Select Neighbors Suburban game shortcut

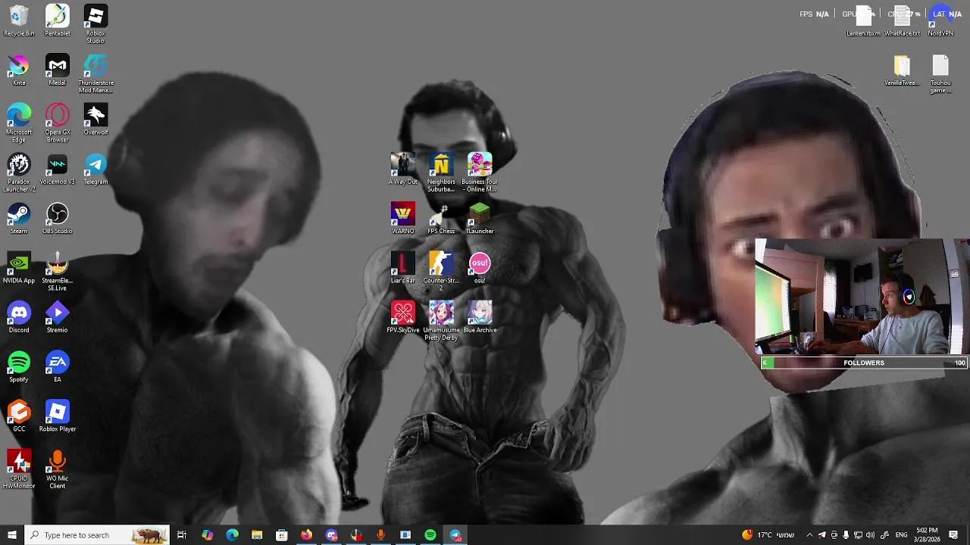(x=441, y=173)
